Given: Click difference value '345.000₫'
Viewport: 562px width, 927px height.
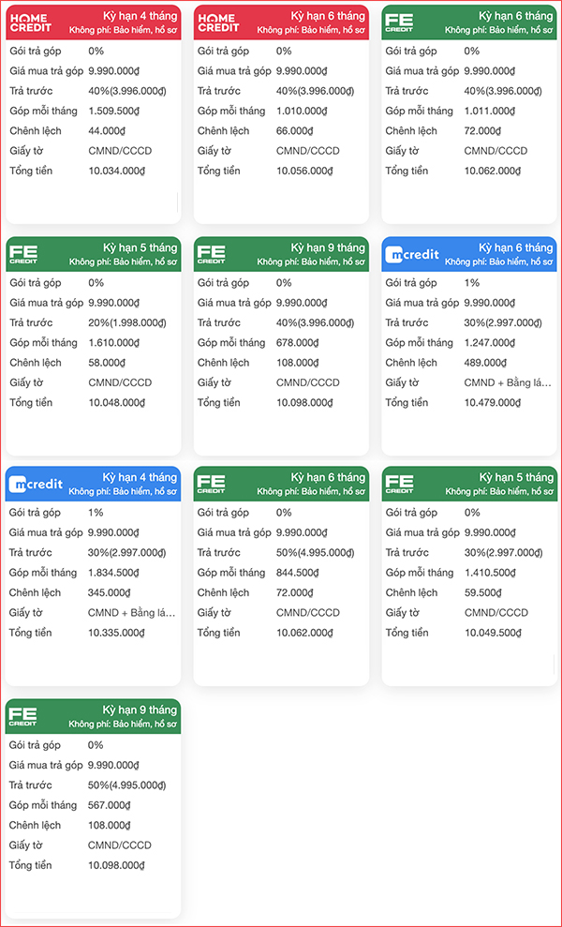Looking at the screenshot, I should (x=110, y=593).
